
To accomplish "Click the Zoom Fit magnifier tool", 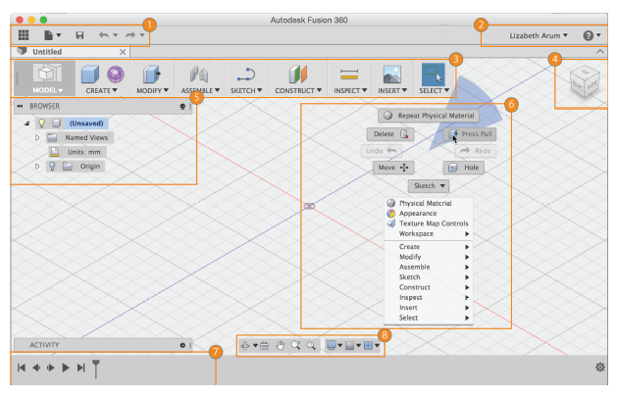I will 311,346.
